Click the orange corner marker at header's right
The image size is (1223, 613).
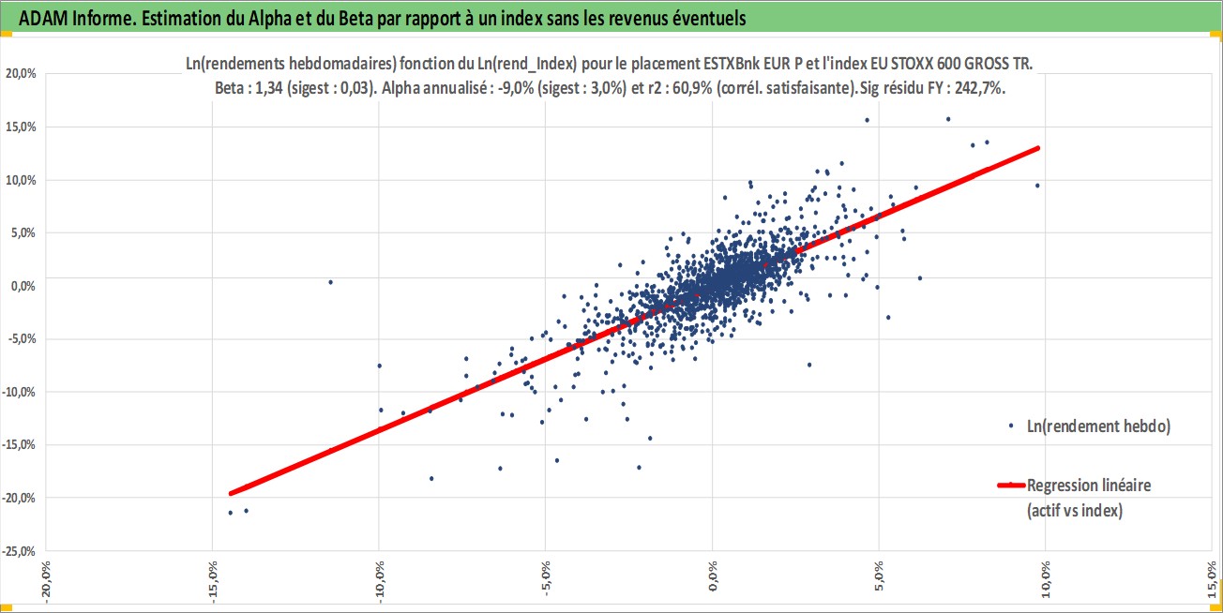[1216, 34]
